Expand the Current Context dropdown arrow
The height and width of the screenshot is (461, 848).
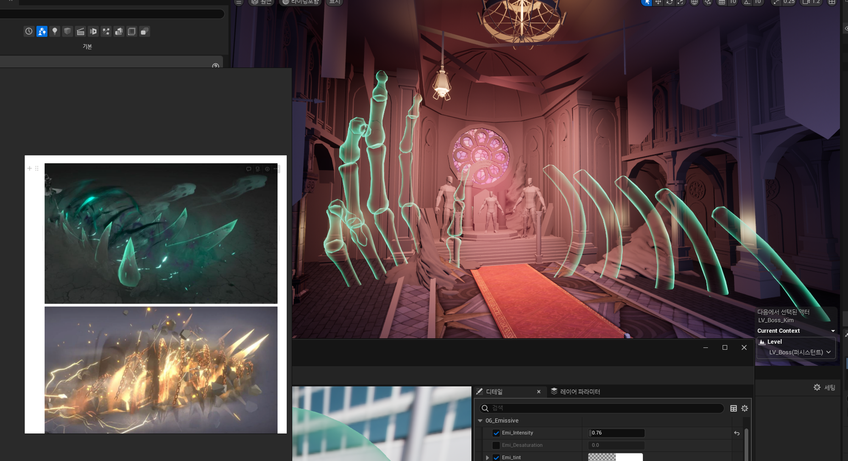pyautogui.click(x=833, y=331)
